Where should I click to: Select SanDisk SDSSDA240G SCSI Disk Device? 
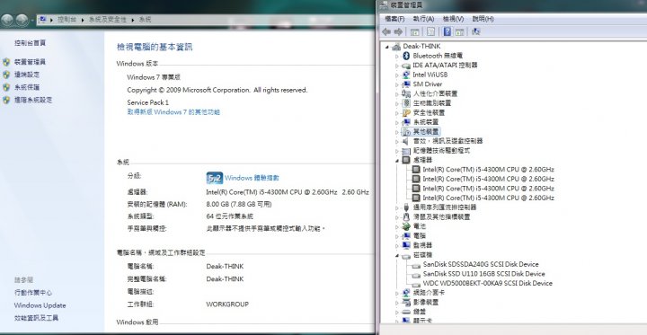tap(481, 264)
